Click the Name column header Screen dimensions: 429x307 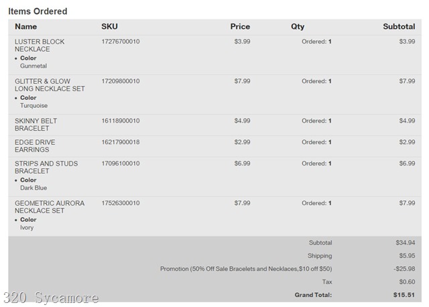coord(26,27)
